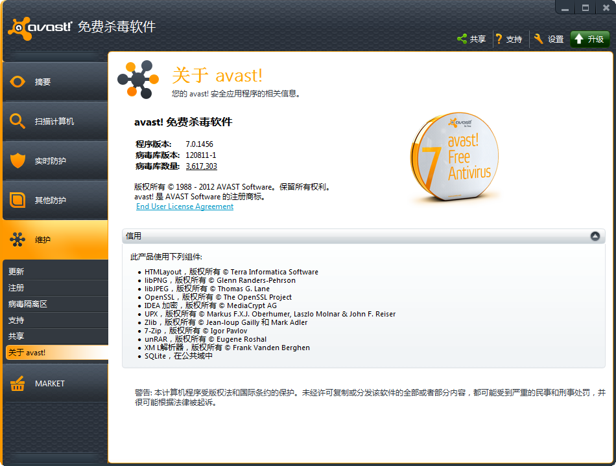
Task: Select the 关于 avast! submenu item
Action: click(27, 353)
